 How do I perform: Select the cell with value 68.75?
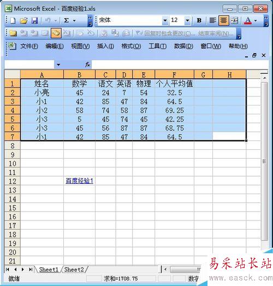[x=174, y=128]
